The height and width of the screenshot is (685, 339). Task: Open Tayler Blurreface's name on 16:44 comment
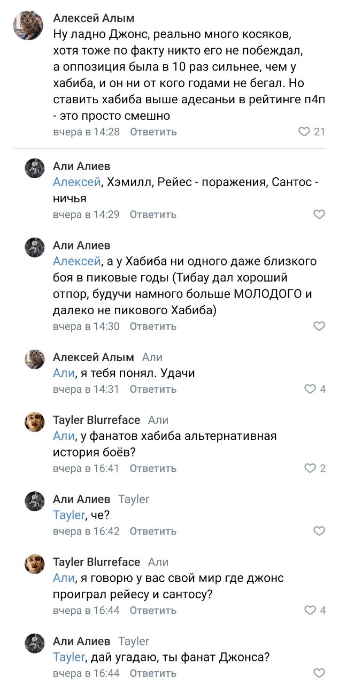(96, 562)
